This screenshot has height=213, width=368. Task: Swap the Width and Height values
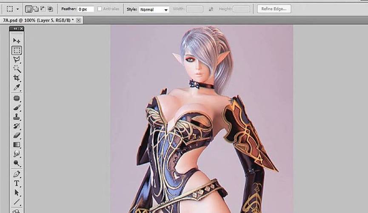coord(211,9)
